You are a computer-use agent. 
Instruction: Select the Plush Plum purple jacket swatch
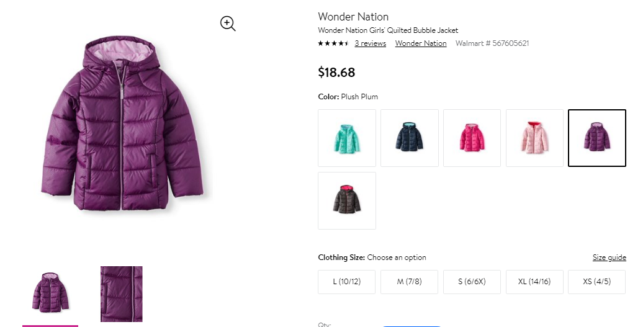pos(597,138)
